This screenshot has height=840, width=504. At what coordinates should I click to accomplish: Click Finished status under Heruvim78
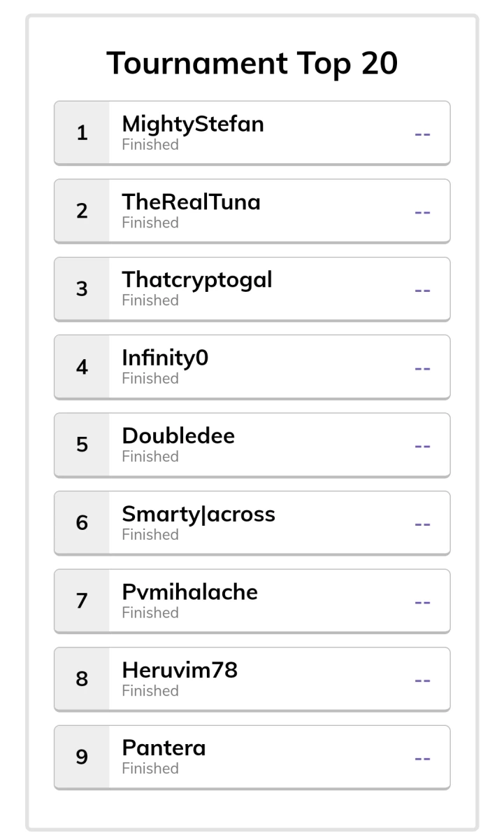point(150,690)
